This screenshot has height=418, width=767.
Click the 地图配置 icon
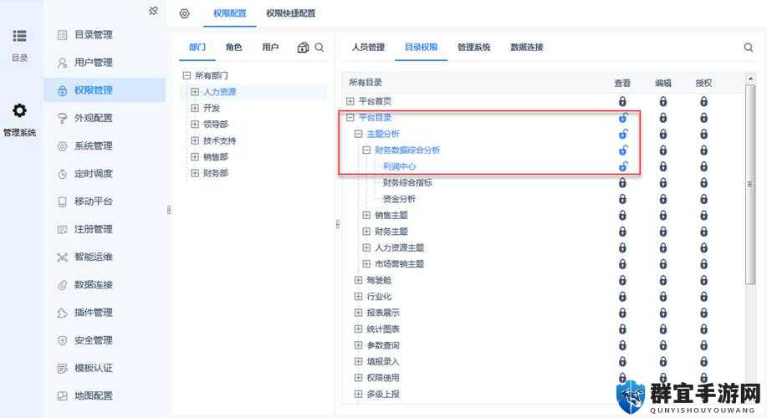point(62,396)
